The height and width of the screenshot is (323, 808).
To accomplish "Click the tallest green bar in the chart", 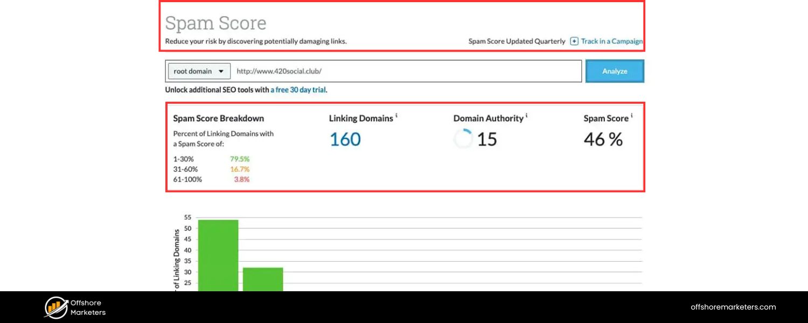I will pyautogui.click(x=218, y=253).
